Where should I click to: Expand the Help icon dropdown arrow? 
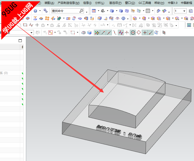pyautogui.click(x=40, y=11)
